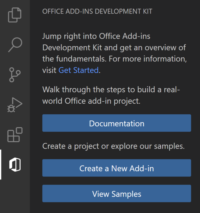200x213 pixels.
Task: Click the Documentation button
Action: pyautogui.click(x=116, y=123)
